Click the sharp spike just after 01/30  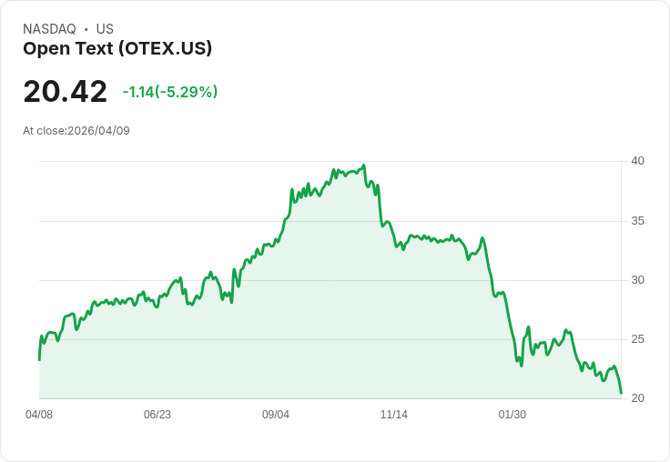529,327
